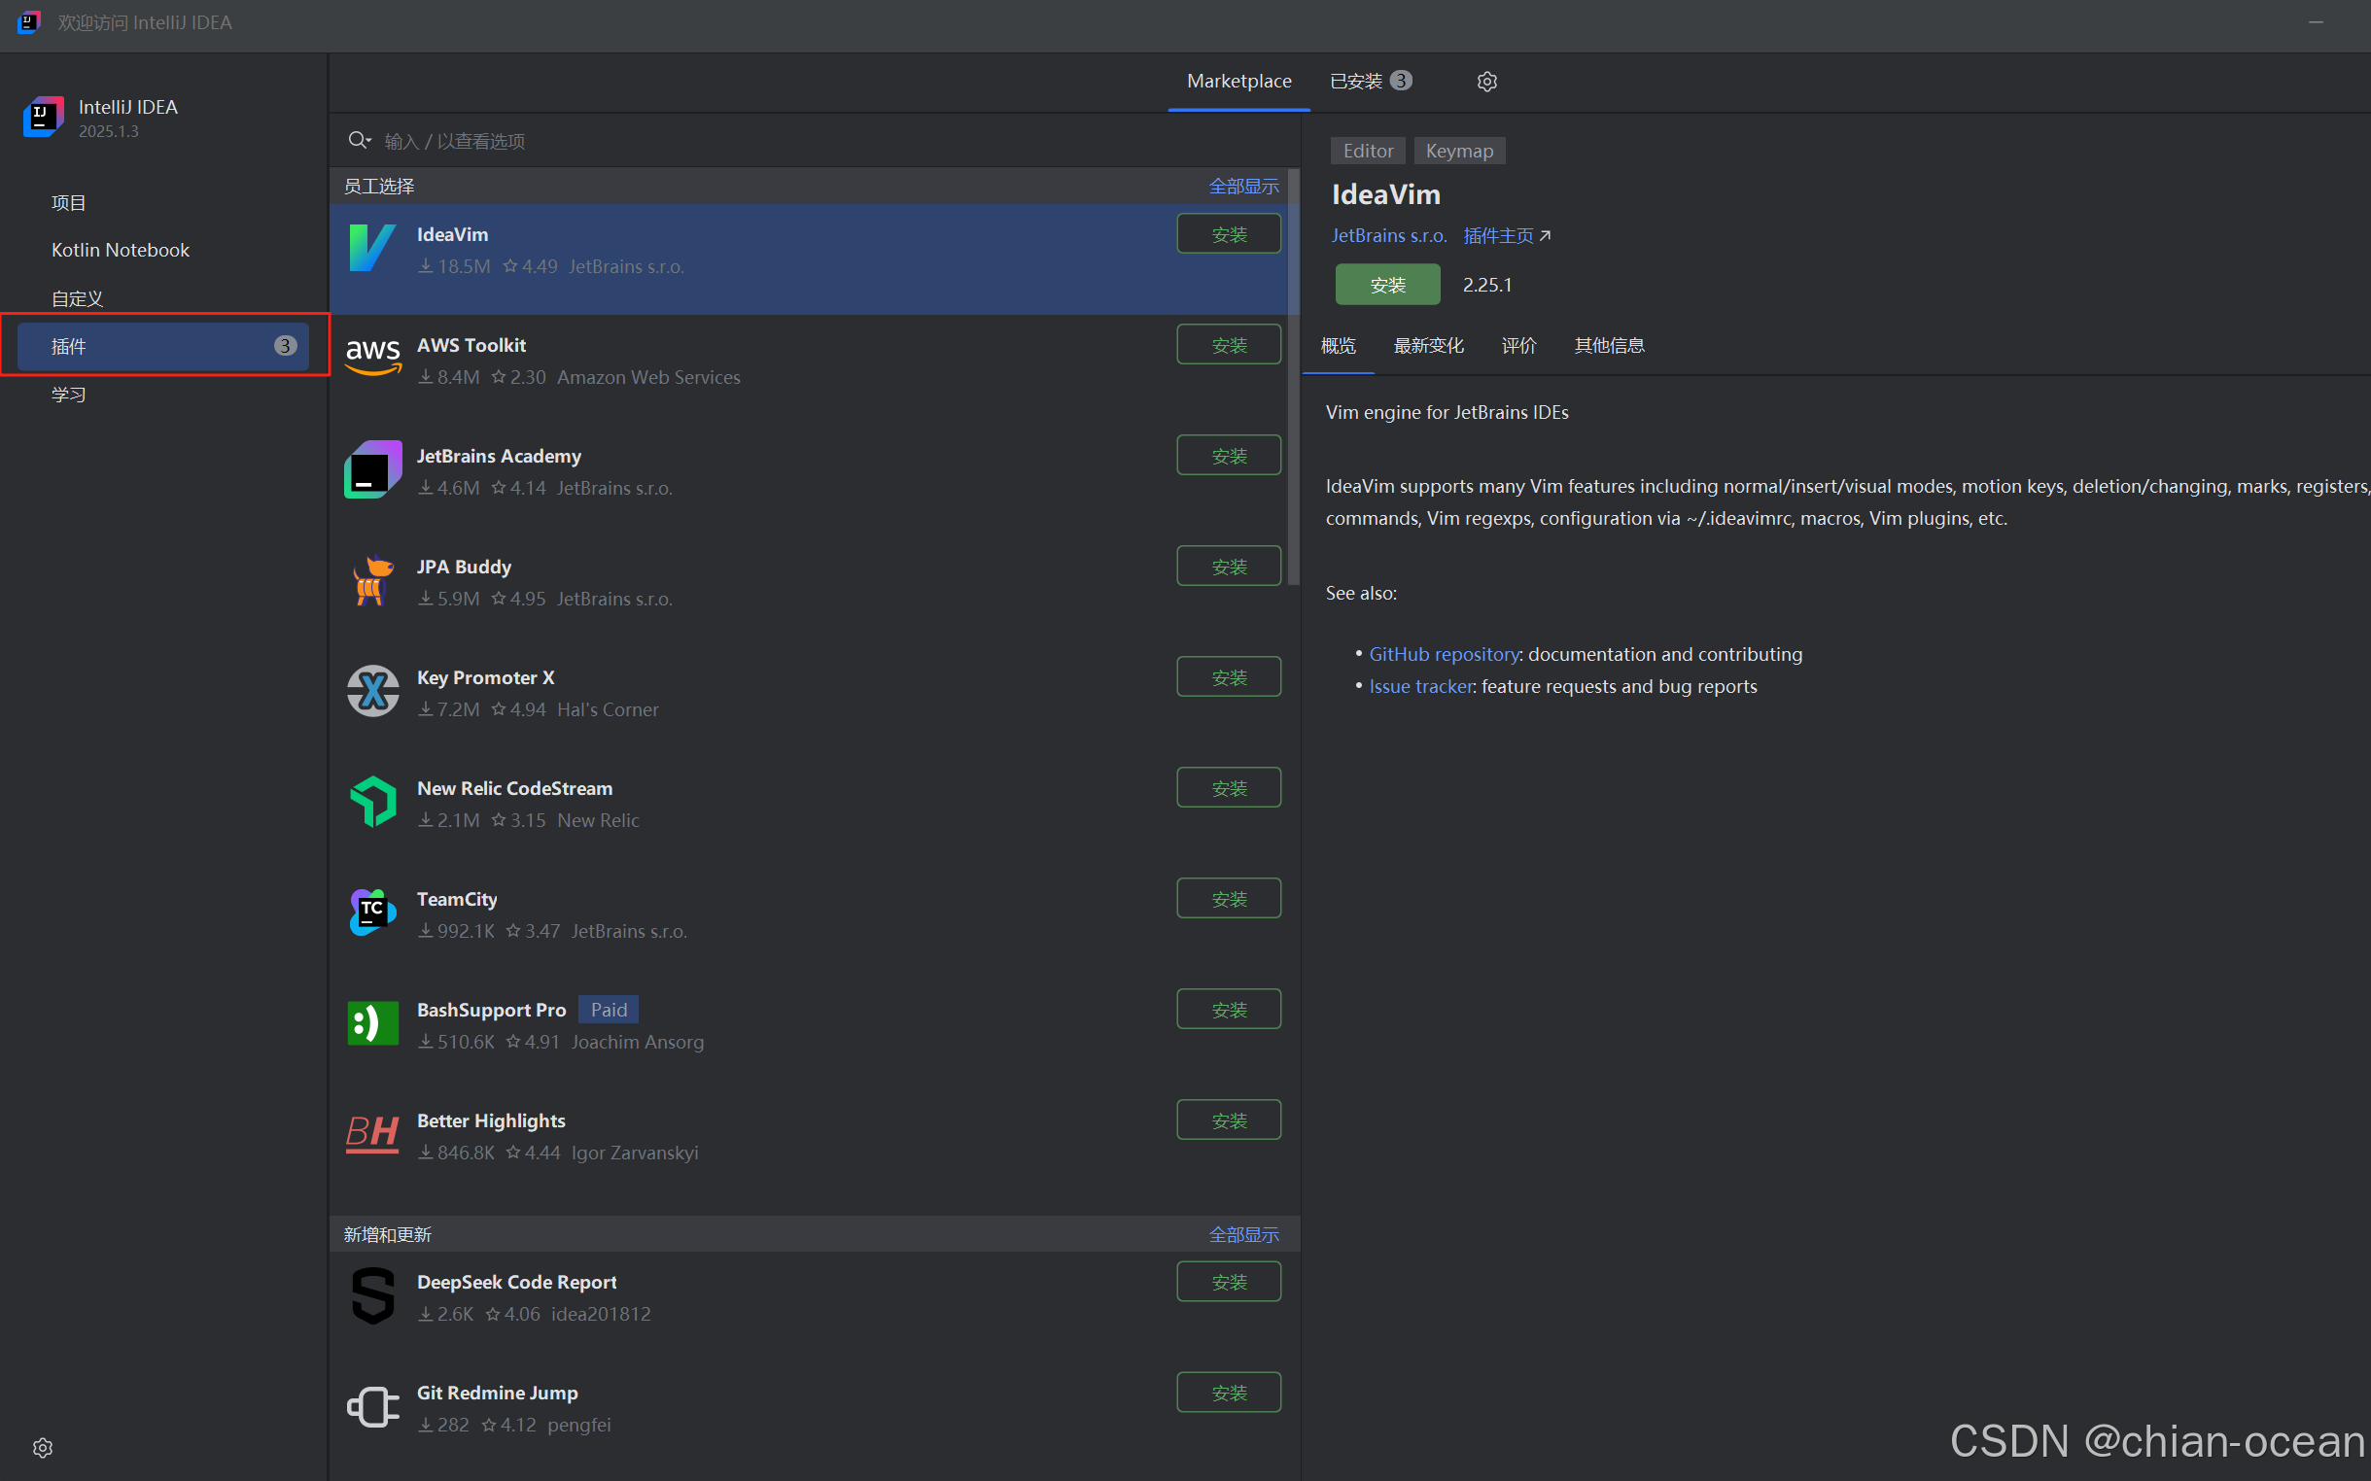This screenshot has width=2371, height=1481.
Task: Click the TeamCity plugin icon
Action: coord(372,912)
